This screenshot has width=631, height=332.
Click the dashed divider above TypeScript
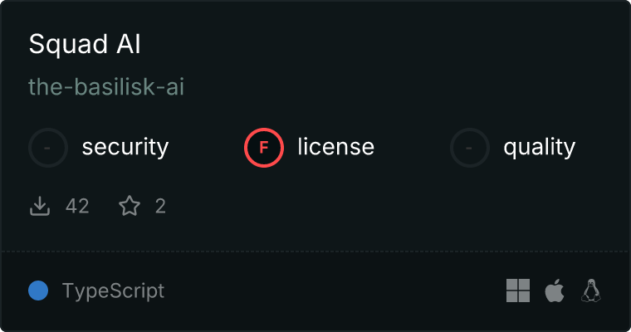tap(315, 251)
